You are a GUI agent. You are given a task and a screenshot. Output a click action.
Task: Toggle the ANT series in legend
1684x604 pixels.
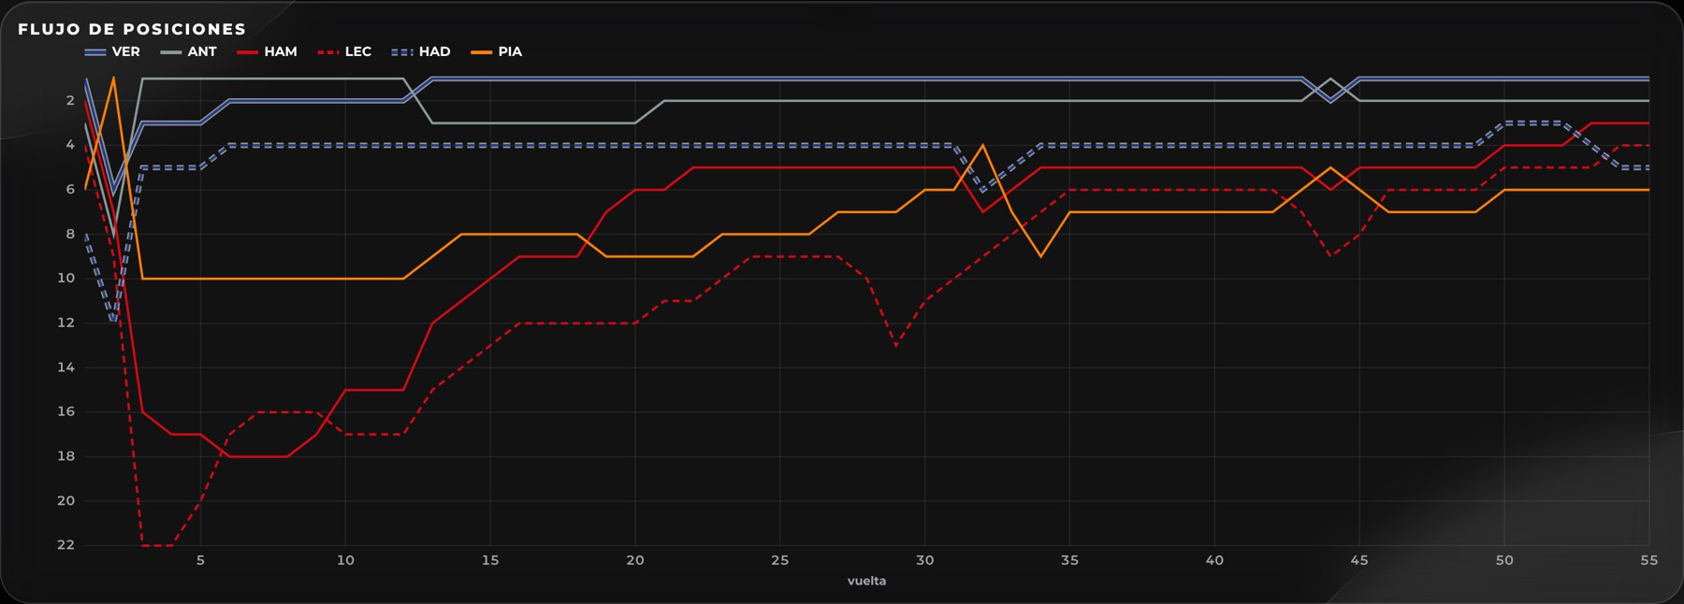(189, 51)
